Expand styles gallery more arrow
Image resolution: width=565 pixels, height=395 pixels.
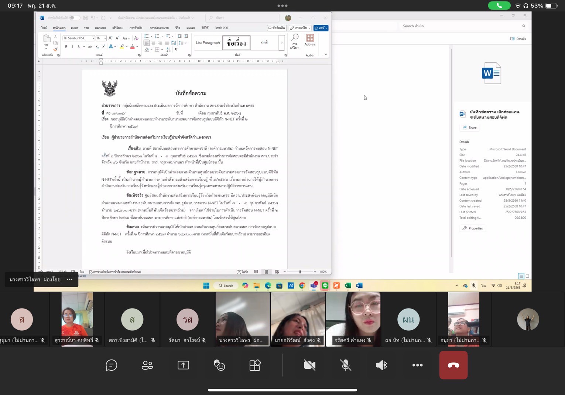(281, 43)
